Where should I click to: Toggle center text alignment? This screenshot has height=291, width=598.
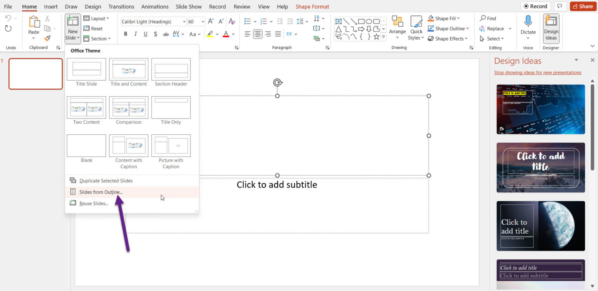click(258, 34)
